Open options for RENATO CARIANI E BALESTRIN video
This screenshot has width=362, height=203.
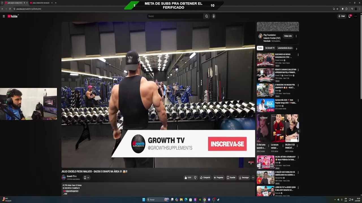tap(298, 70)
